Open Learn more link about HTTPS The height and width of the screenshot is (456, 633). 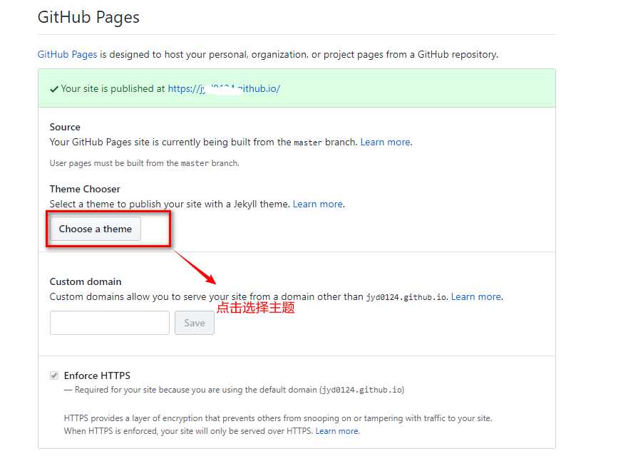337,431
